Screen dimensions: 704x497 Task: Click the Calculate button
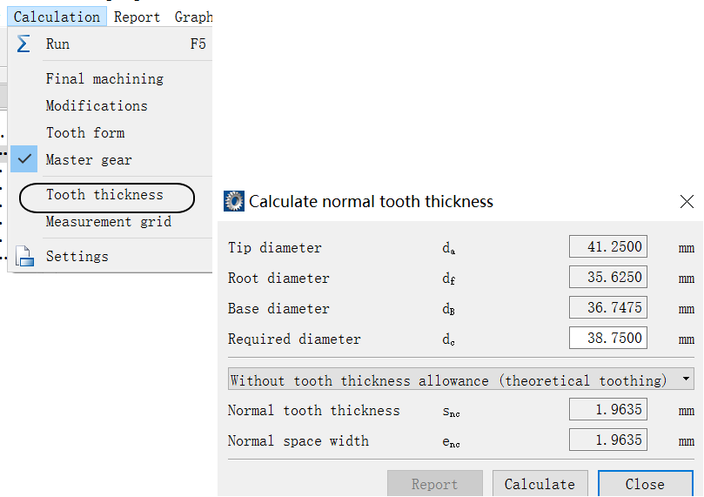pos(540,484)
